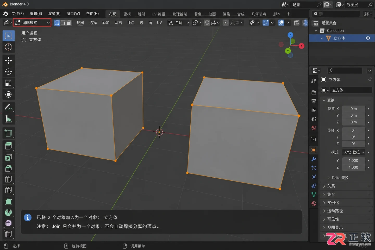
Task: Select the Smooth vertices tool
Action: point(9,223)
